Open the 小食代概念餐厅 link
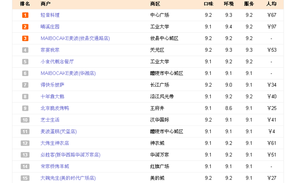Image resolution: width=301 pixels, height=183 pixels. (57, 62)
